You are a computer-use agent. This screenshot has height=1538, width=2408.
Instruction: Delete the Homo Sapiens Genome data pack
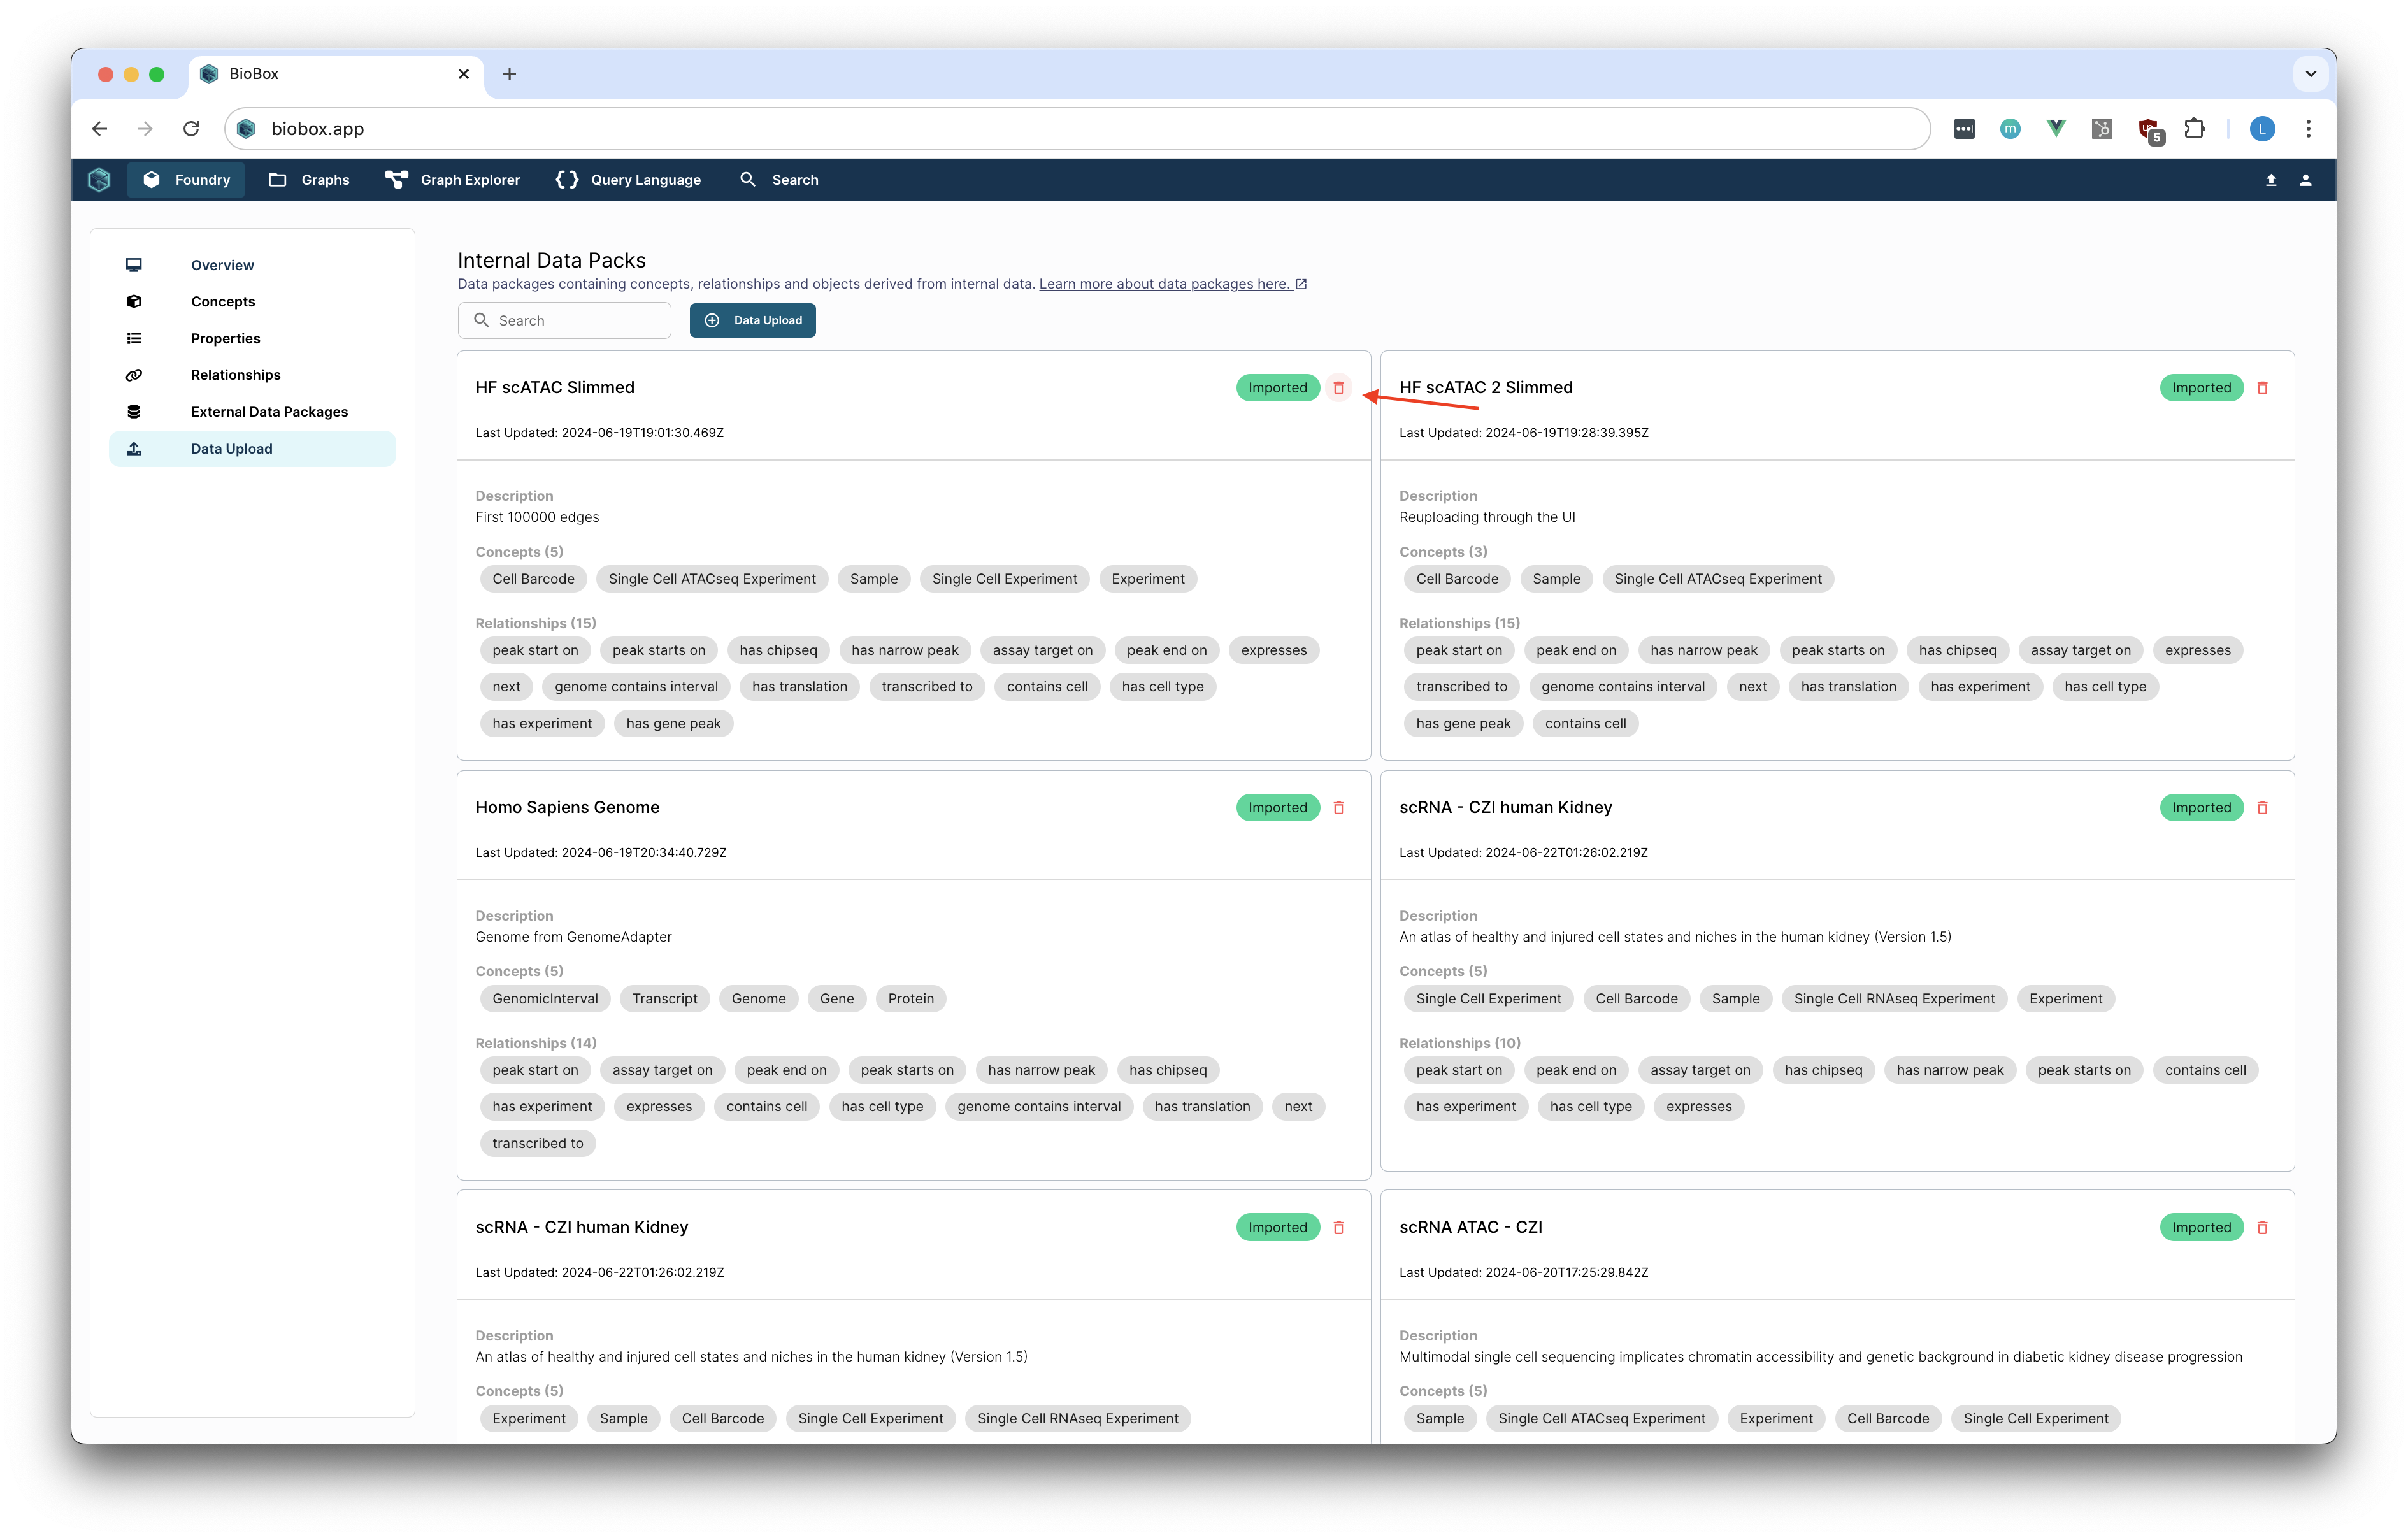tap(1338, 808)
